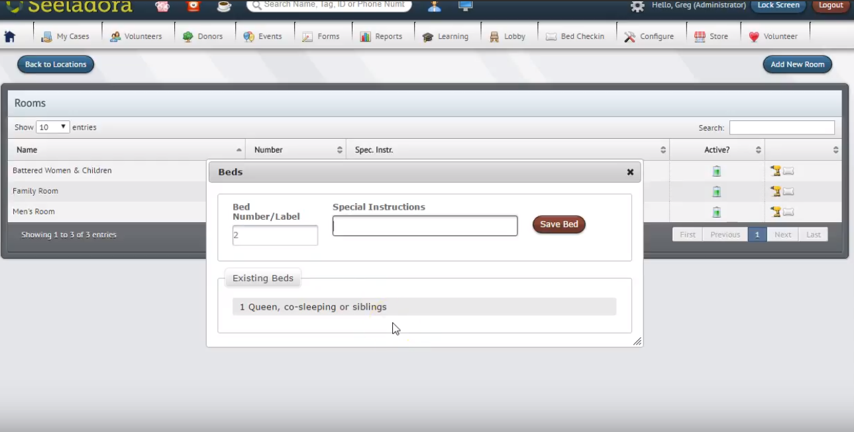Open the Configure menu
The image size is (854, 432).
click(x=649, y=36)
